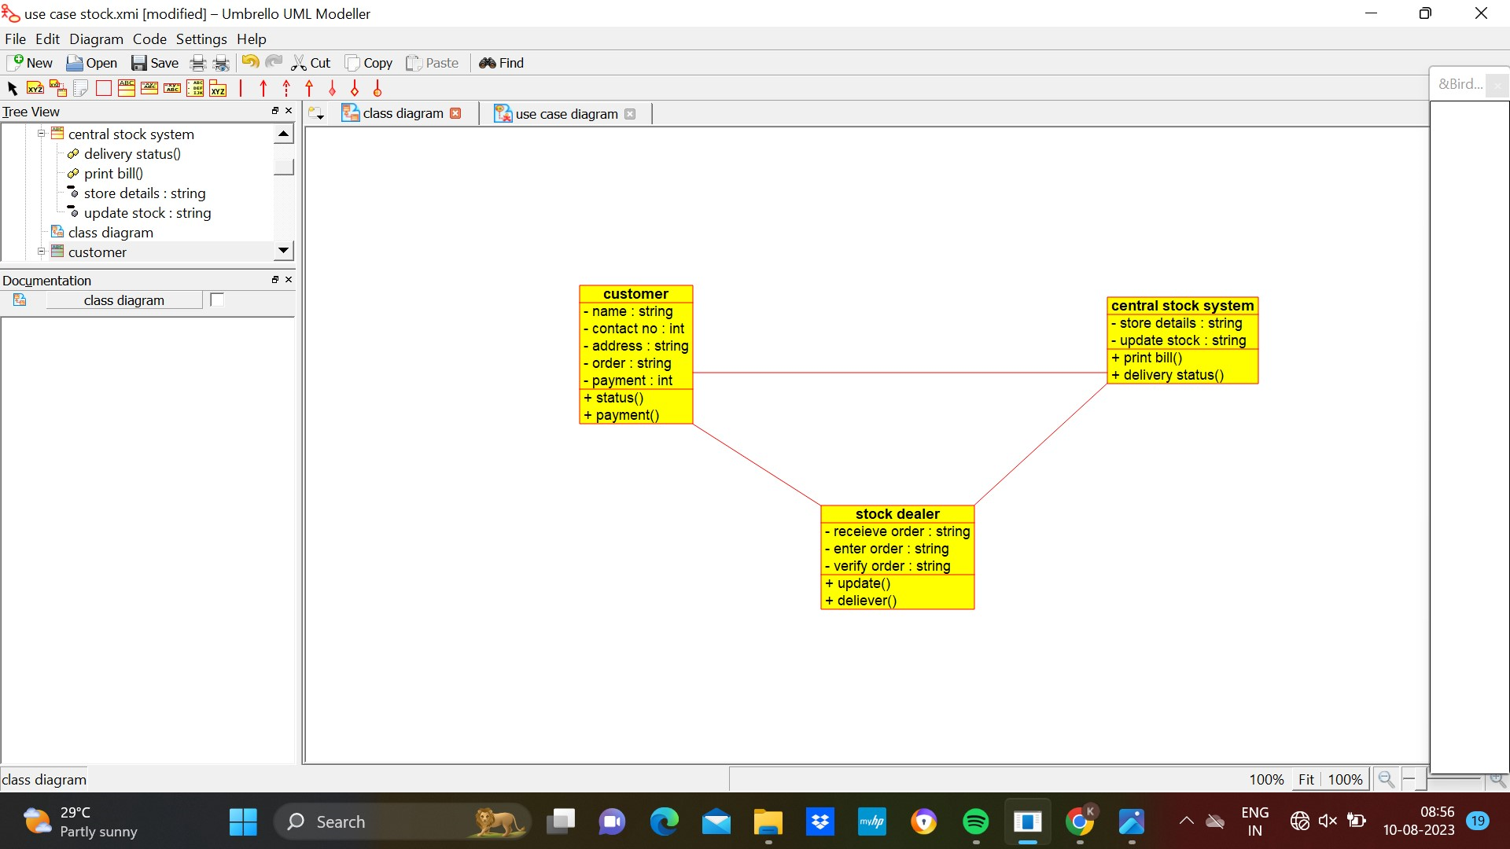This screenshot has width=1510, height=849.
Task: Click the Print Preview icon
Action: 222,63
